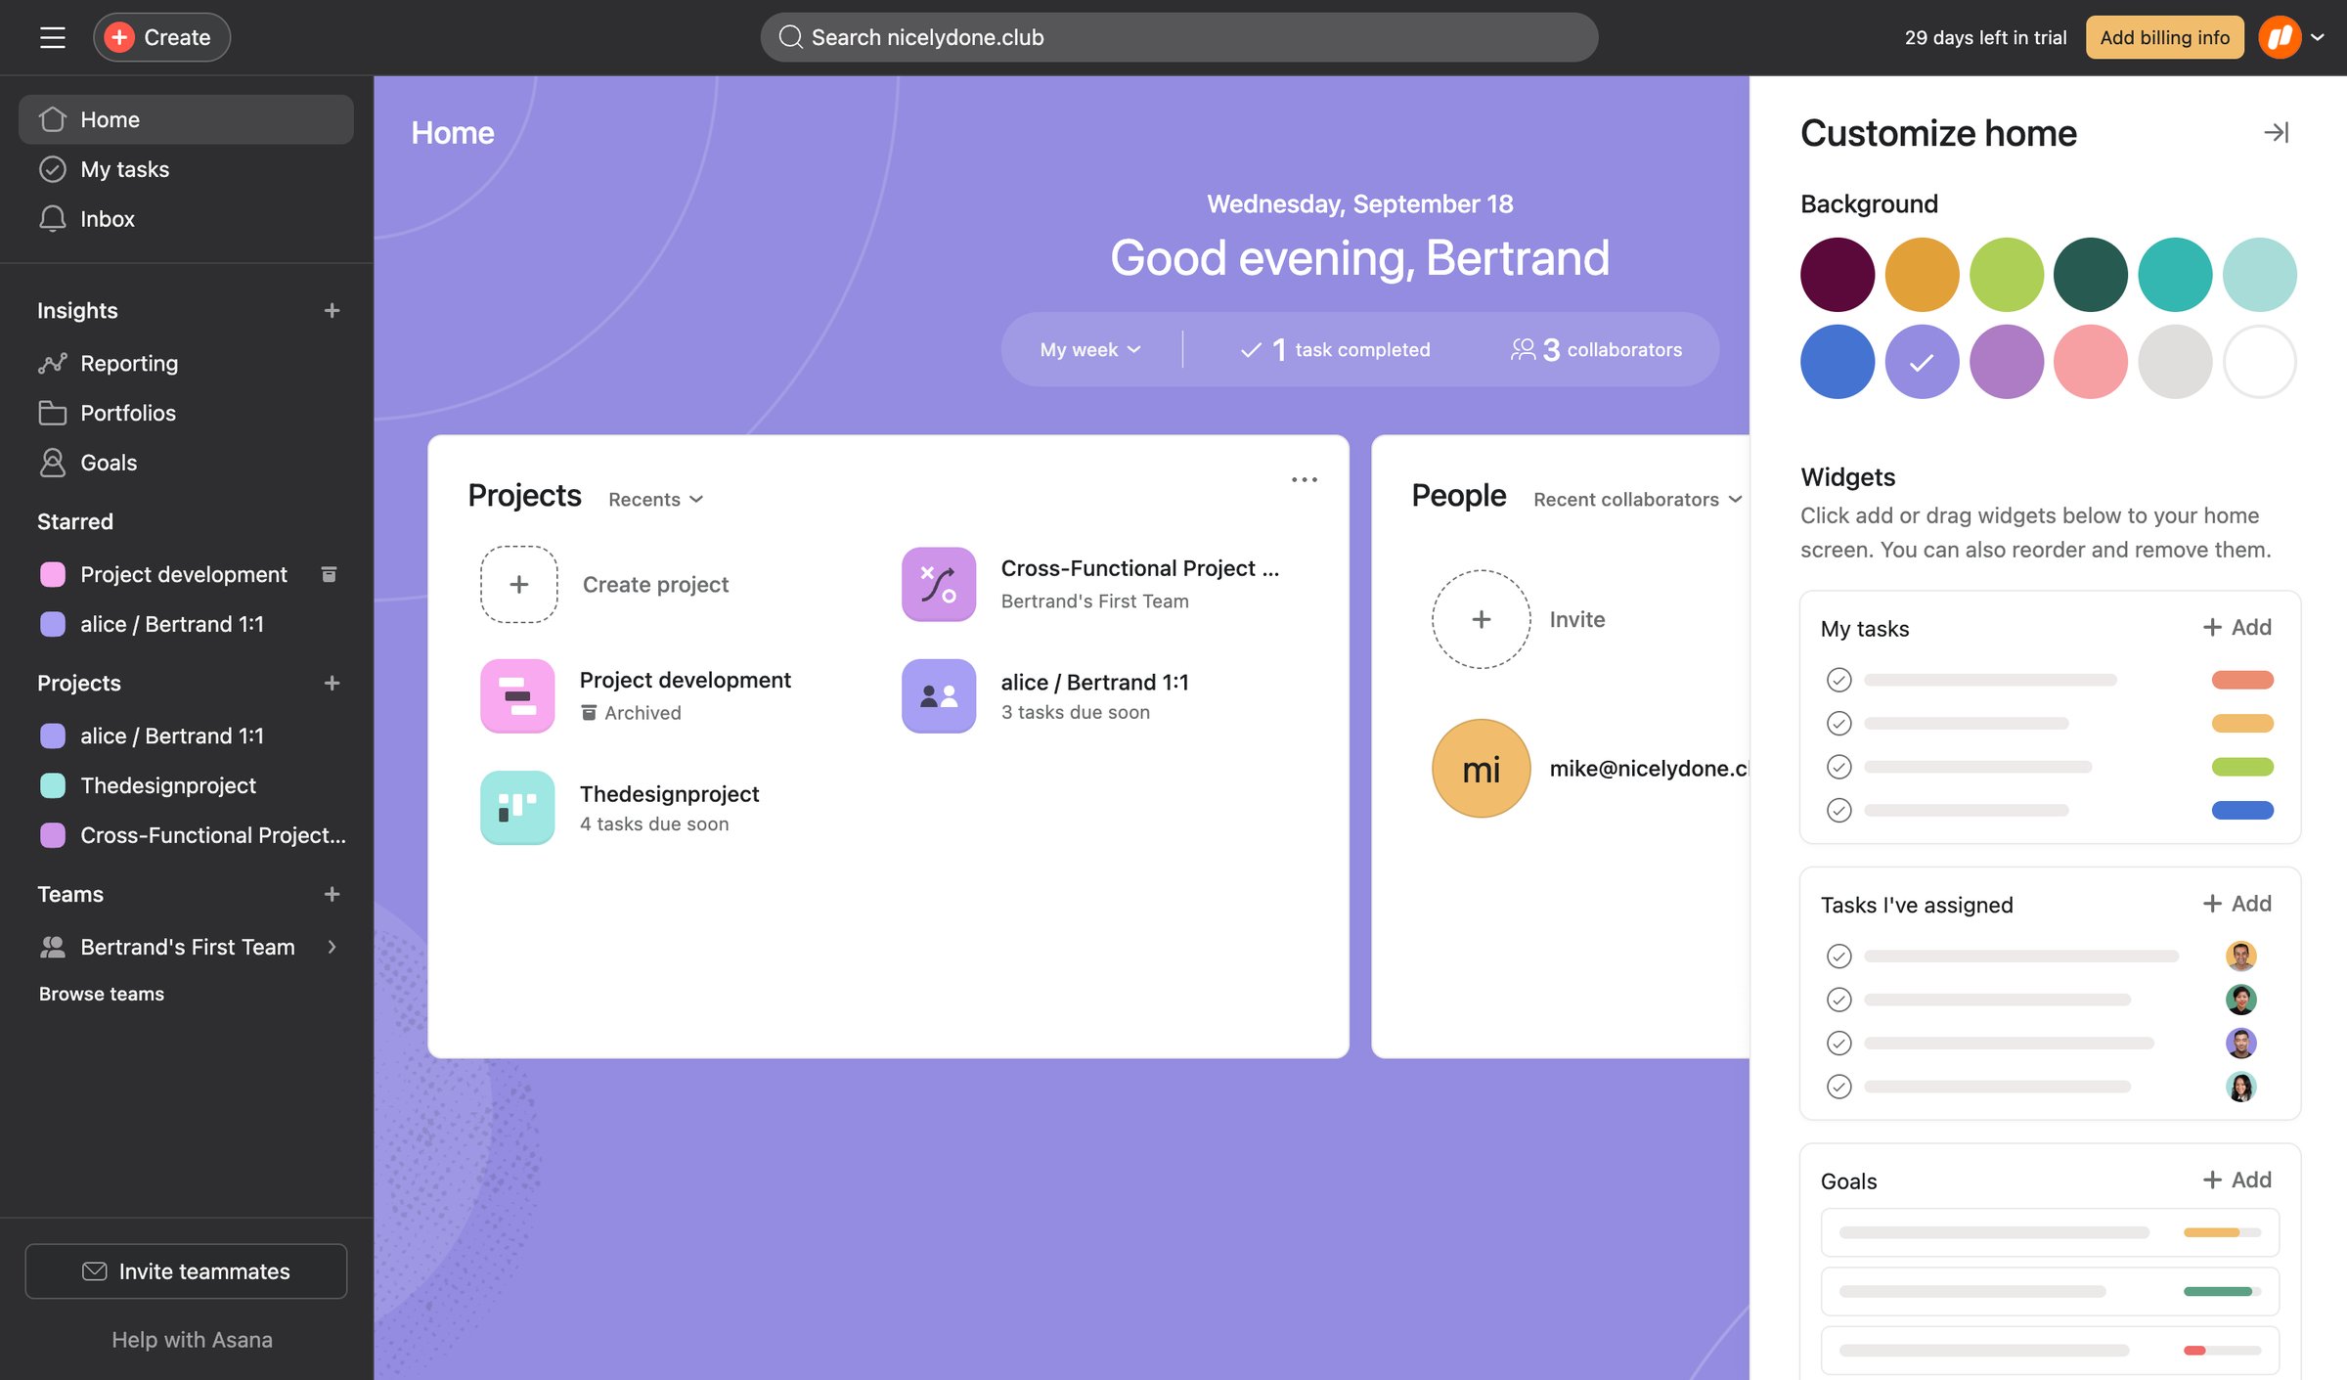Viewport: 2347px width, 1380px height.
Task: Click the My tasks checkmark icon
Action: click(53, 169)
